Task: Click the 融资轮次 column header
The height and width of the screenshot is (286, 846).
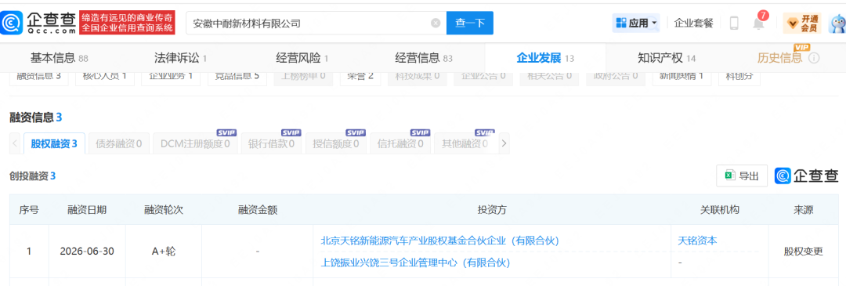Action: 164,210
